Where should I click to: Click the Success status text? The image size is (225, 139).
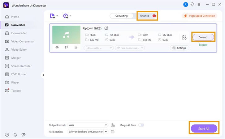203,45
